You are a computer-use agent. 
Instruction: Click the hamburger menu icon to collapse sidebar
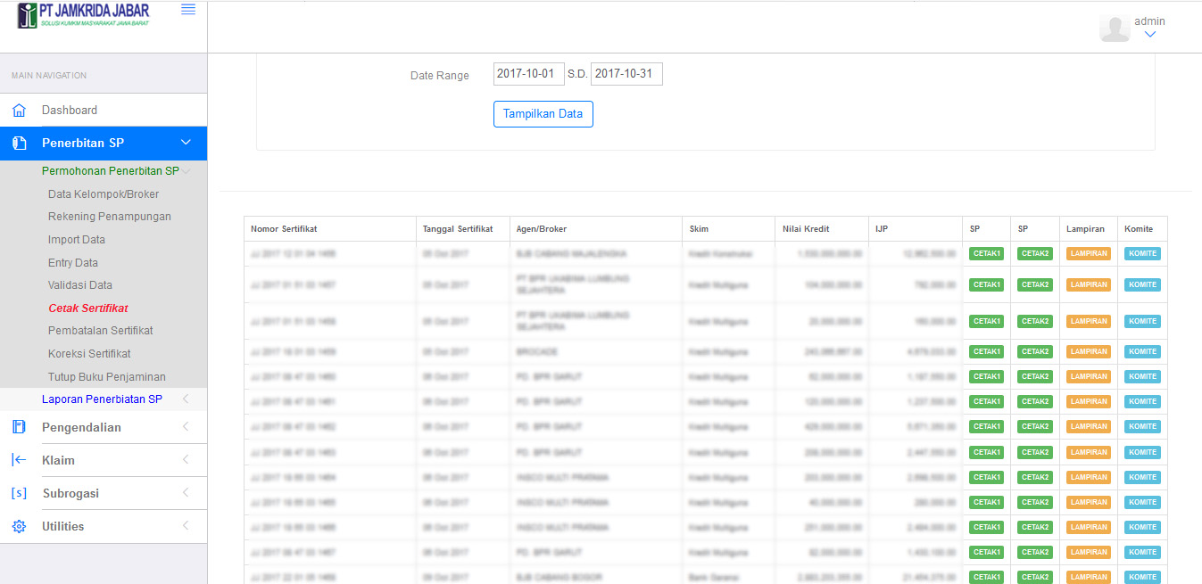[x=187, y=10]
